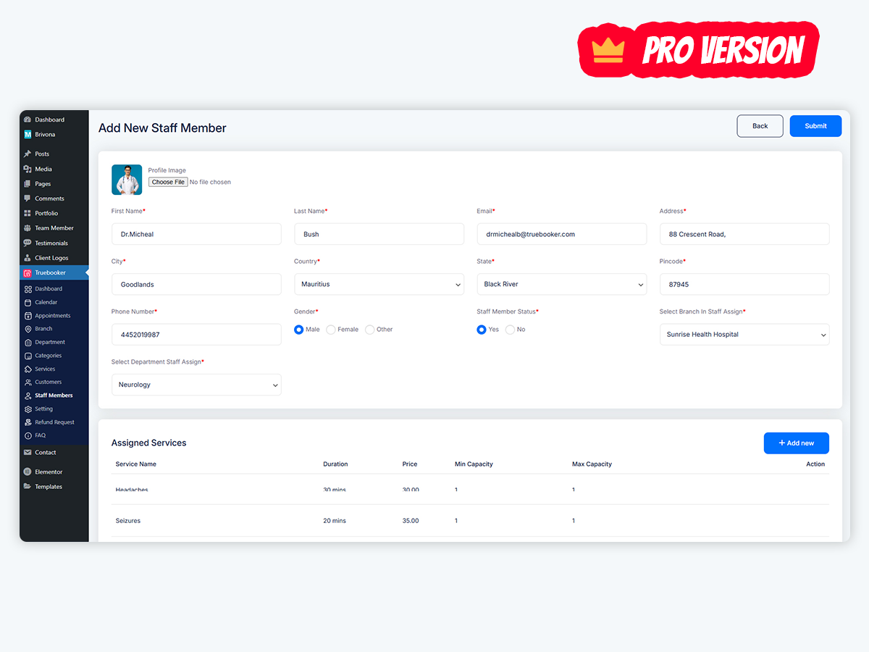Set Staff Member Status to No
Screen dimensions: 869x652
[510, 329]
